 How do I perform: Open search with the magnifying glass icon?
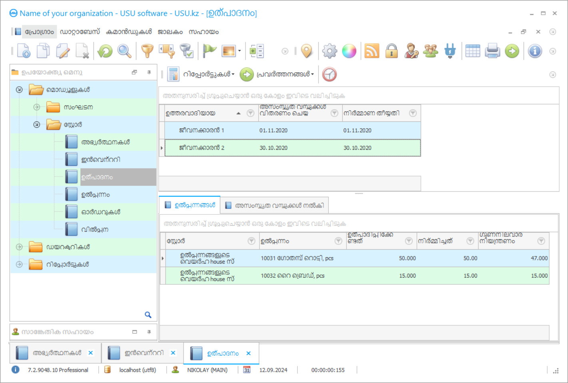[x=124, y=51]
